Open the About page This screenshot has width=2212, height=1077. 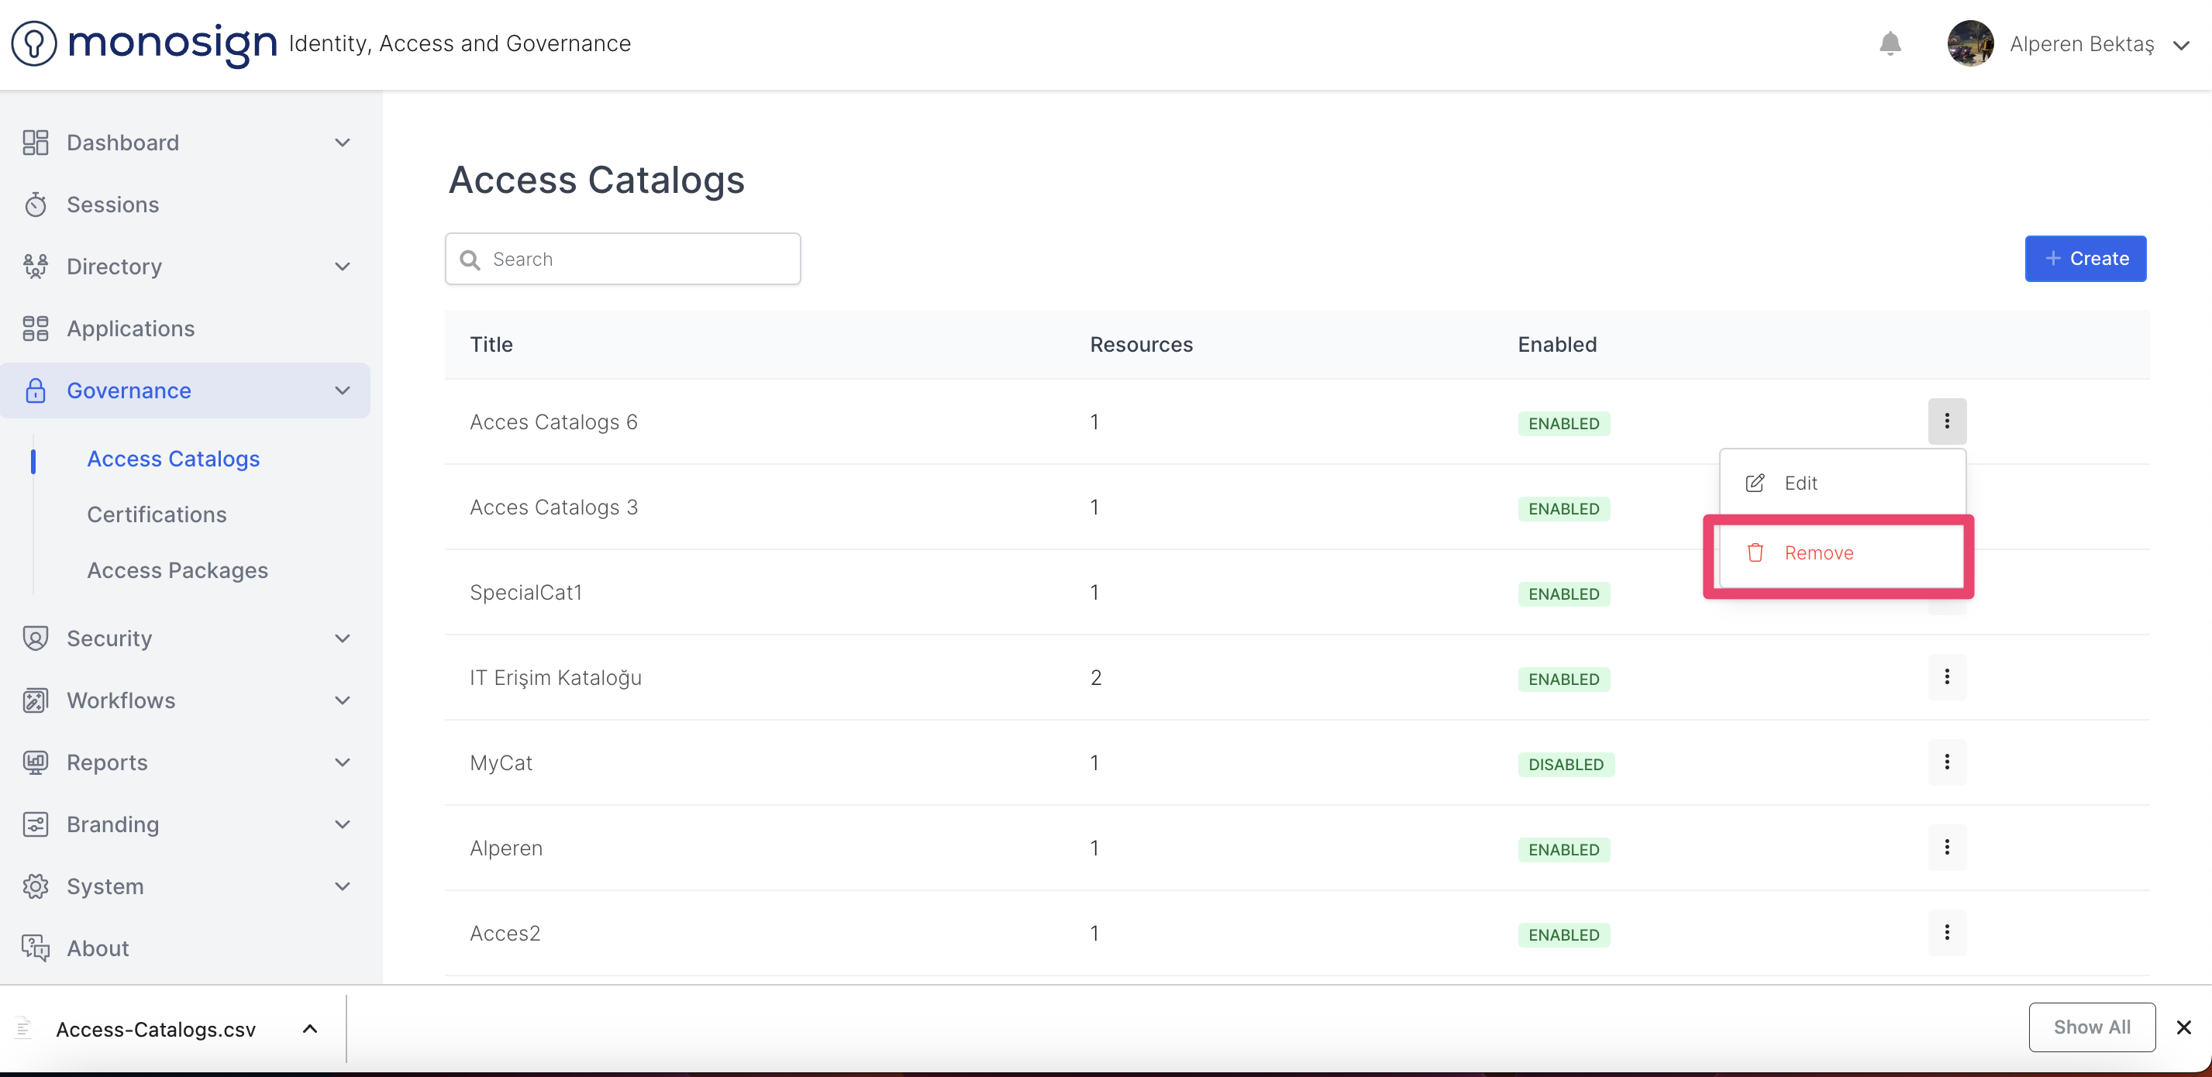pyautogui.click(x=98, y=948)
